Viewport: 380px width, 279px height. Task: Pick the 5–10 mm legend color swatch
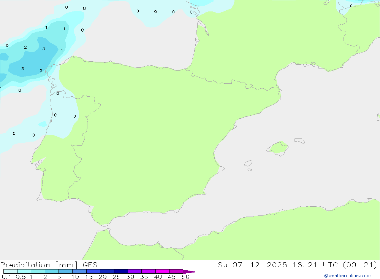click(x=66, y=271)
